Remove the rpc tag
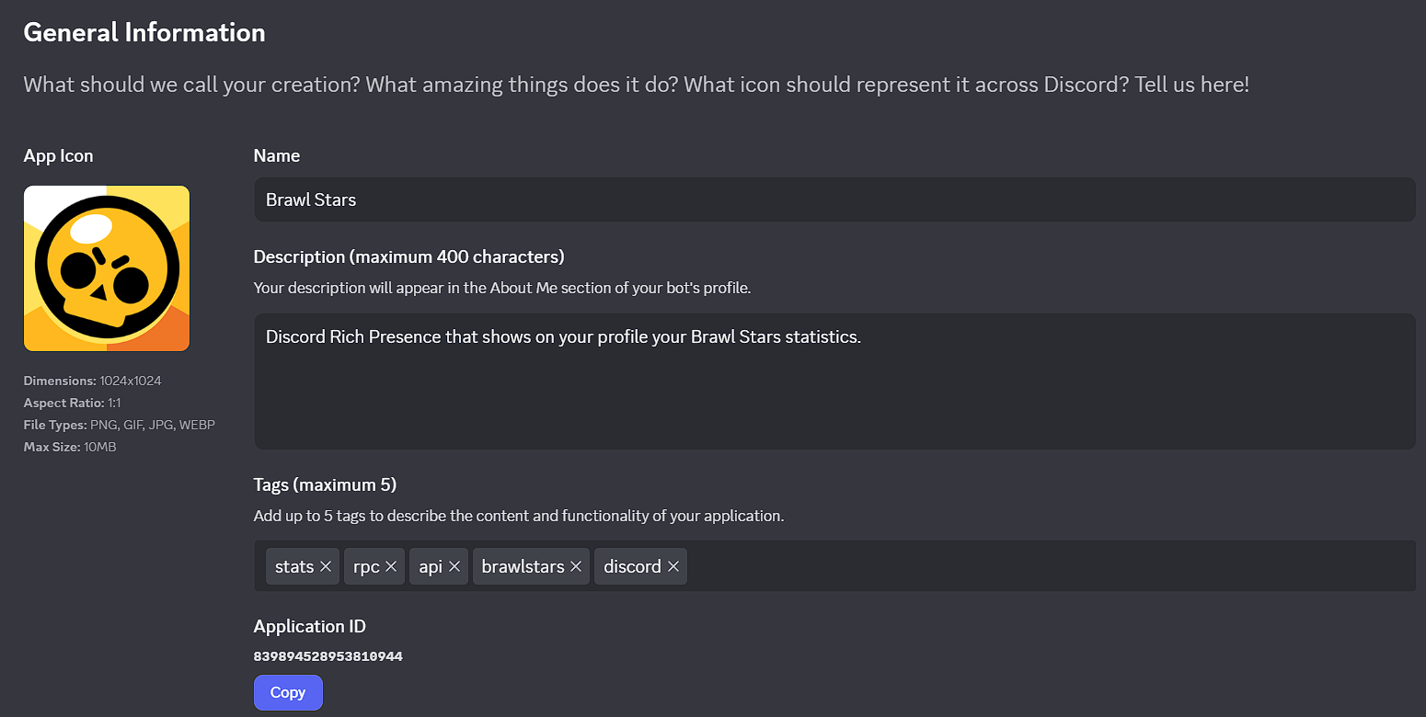Screen dimensions: 1426x717 pyautogui.click(x=391, y=567)
